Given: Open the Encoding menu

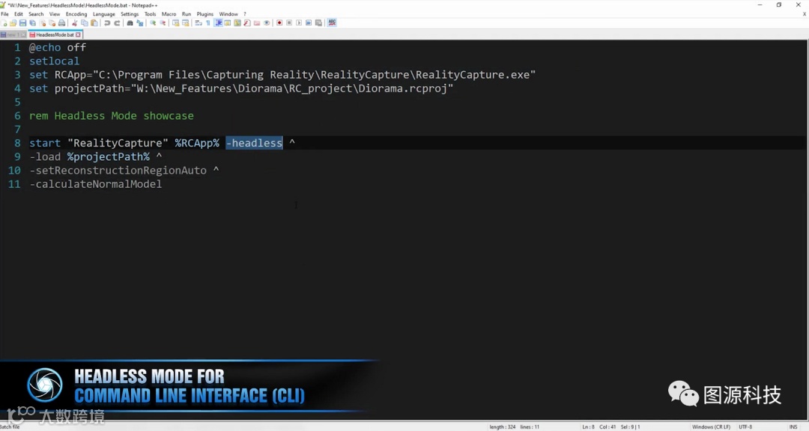Looking at the screenshot, I should click(76, 14).
